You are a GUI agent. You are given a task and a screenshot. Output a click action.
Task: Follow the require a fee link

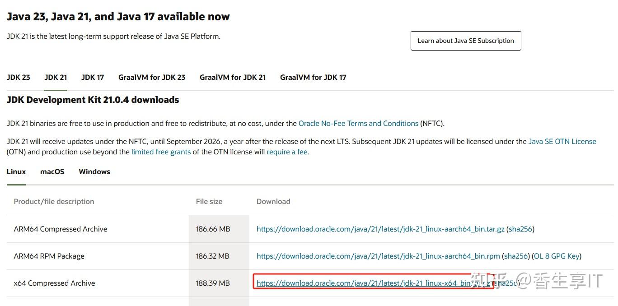click(x=287, y=152)
